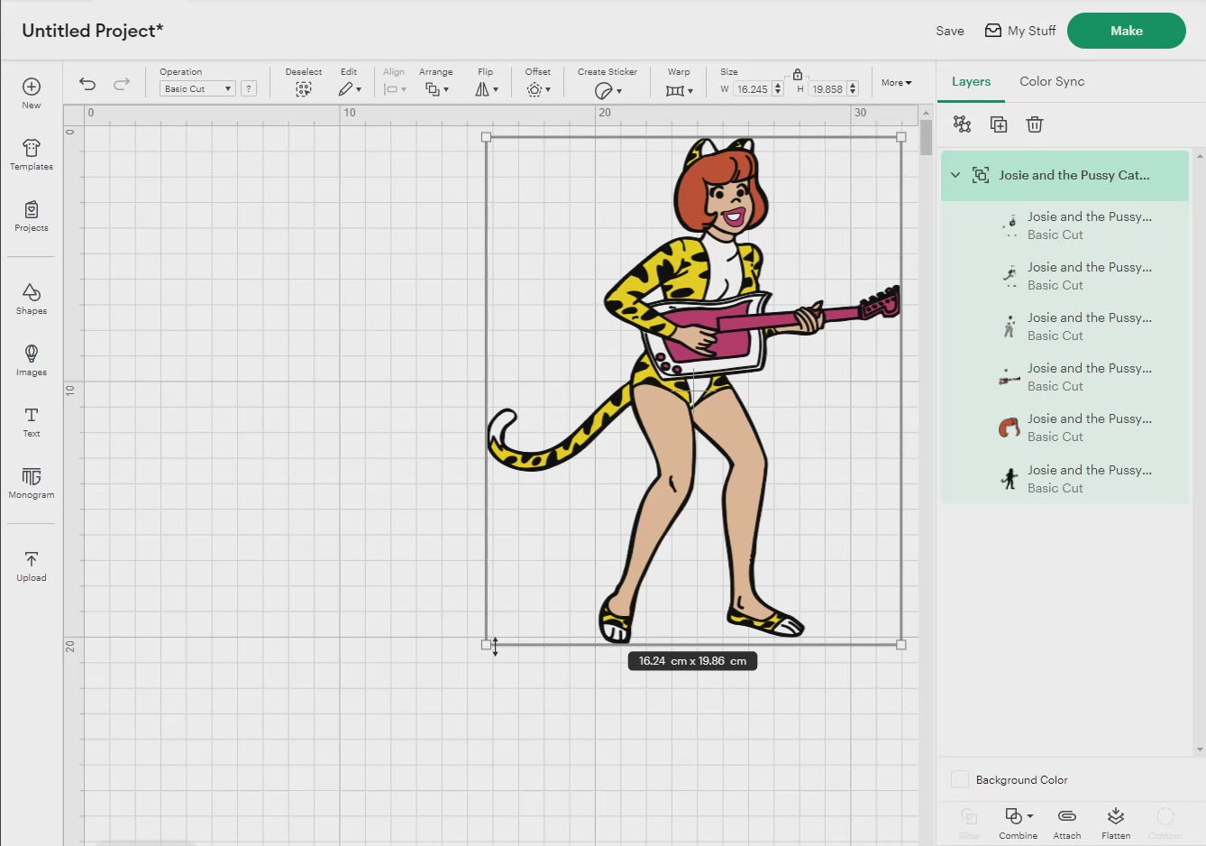Click the height size field

coord(827,88)
